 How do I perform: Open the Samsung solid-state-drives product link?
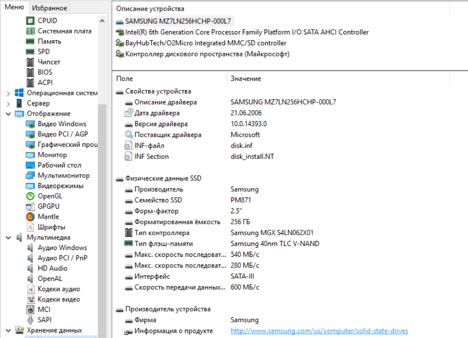pyautogui.click(x=319, y=331)
